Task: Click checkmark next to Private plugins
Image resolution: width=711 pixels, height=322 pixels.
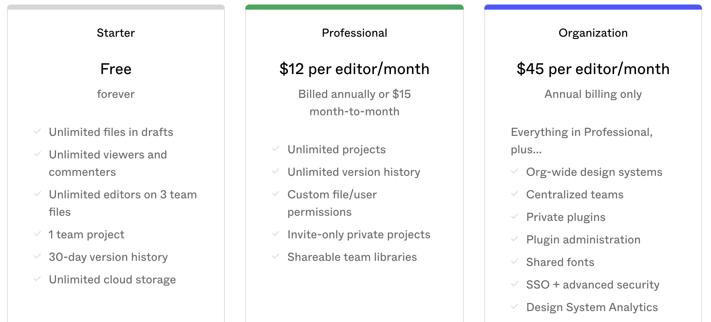Action: pyautogui.click(x=515, y=216)
